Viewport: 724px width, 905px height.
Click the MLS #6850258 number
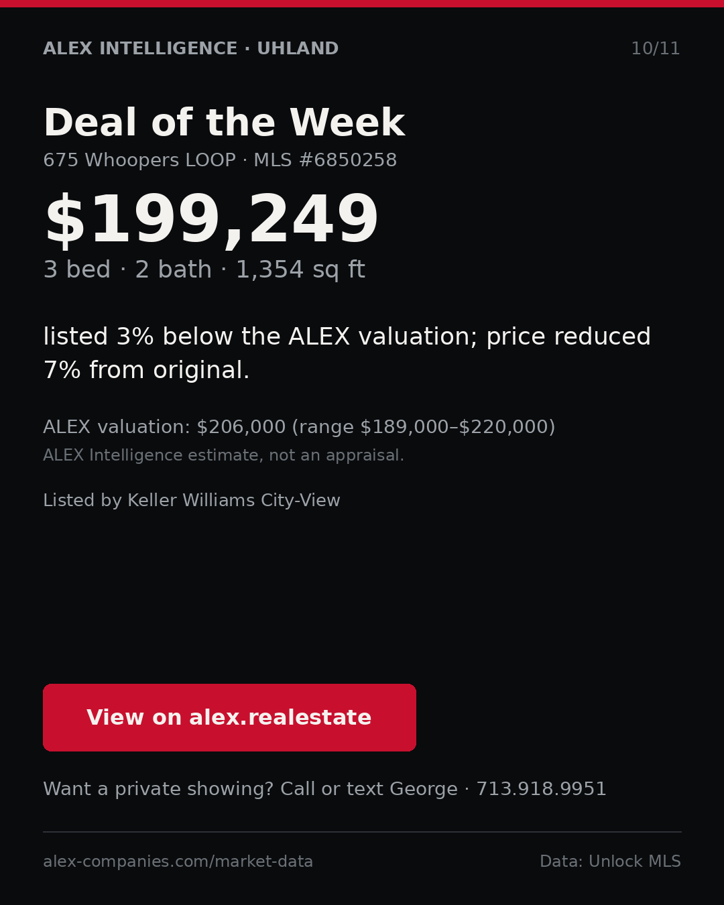pyautogui.click(x=325, y=161)
